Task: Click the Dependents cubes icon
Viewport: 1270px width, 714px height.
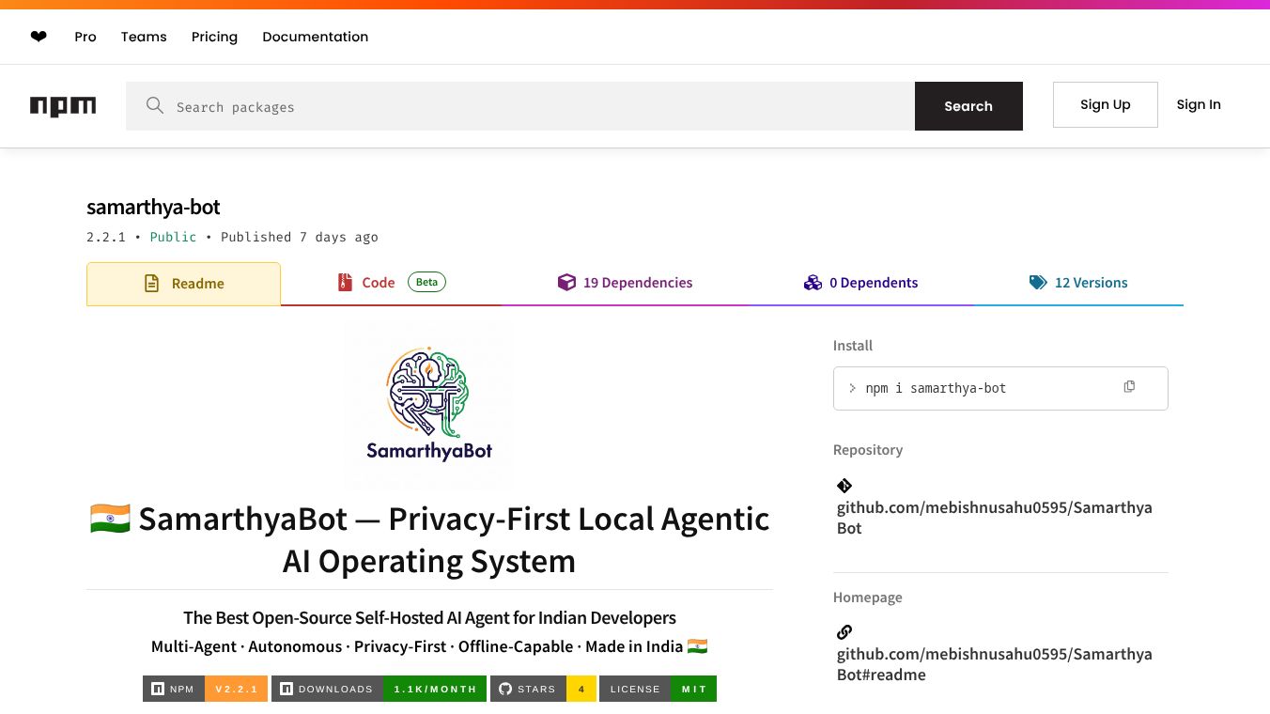Action: (813, 282)
